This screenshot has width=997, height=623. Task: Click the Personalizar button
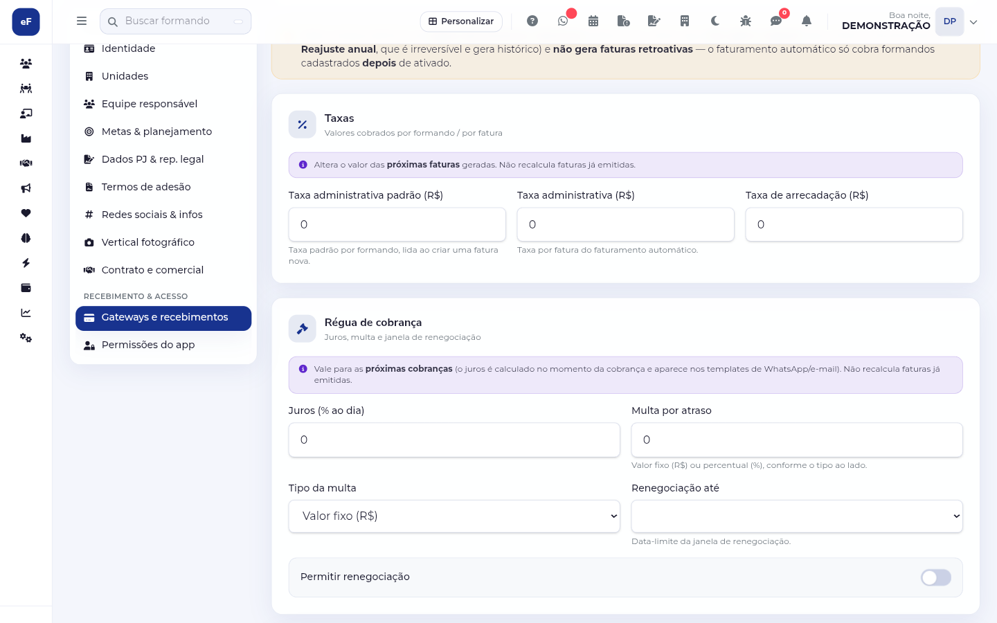461,21
